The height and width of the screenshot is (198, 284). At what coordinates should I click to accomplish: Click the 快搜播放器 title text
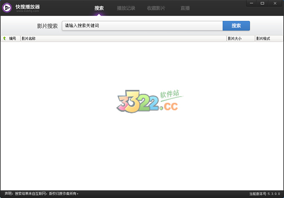[x=28, y=6]
